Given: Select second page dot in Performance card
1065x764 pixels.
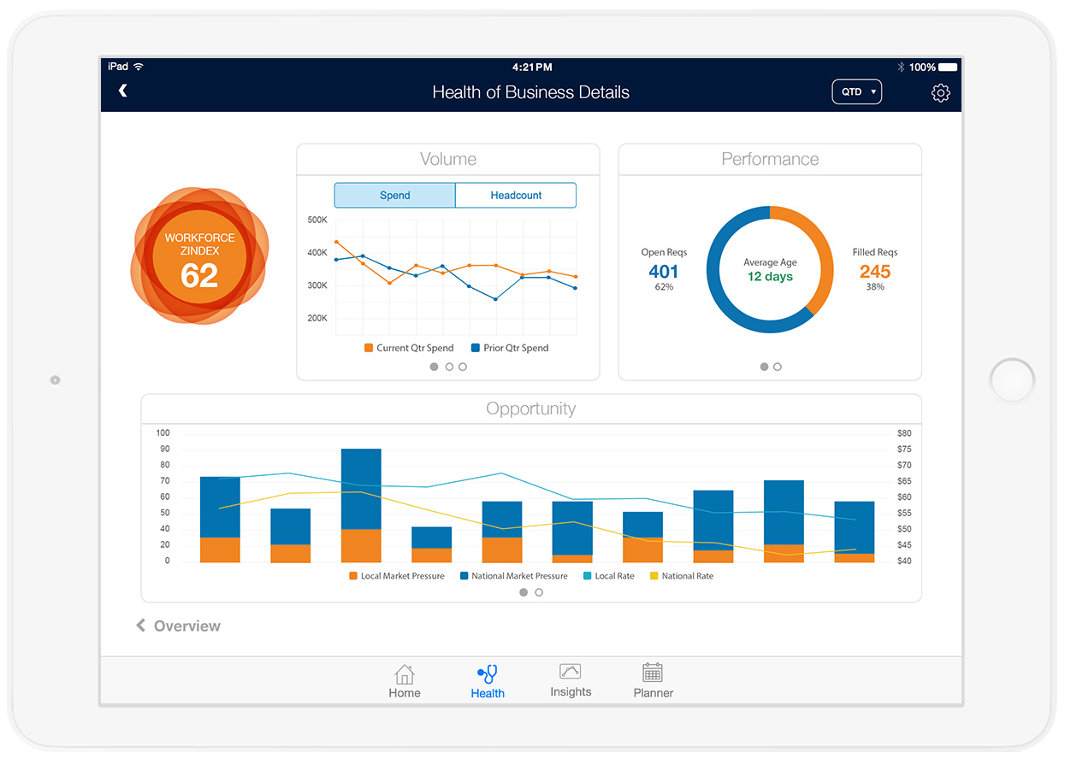Looking at the screenshot, I should 778,367.
